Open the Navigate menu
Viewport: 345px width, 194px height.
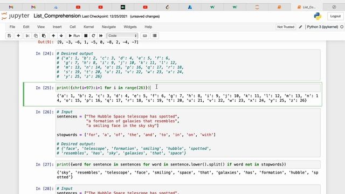[109, 27]
